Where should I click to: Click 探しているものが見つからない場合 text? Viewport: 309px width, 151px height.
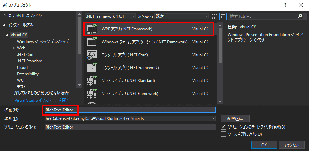click(x=41, y=93)
